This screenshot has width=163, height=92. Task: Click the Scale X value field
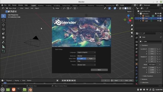point(152,67)
